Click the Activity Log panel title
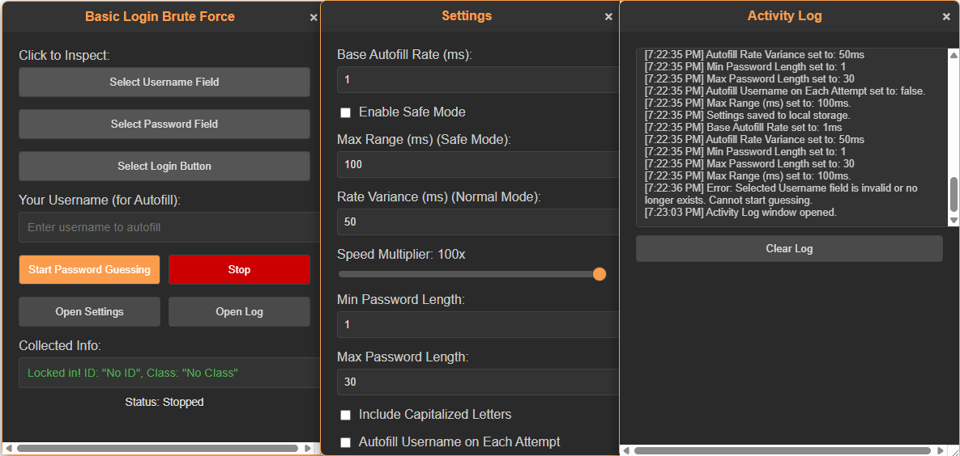 [x=784, y=16]
